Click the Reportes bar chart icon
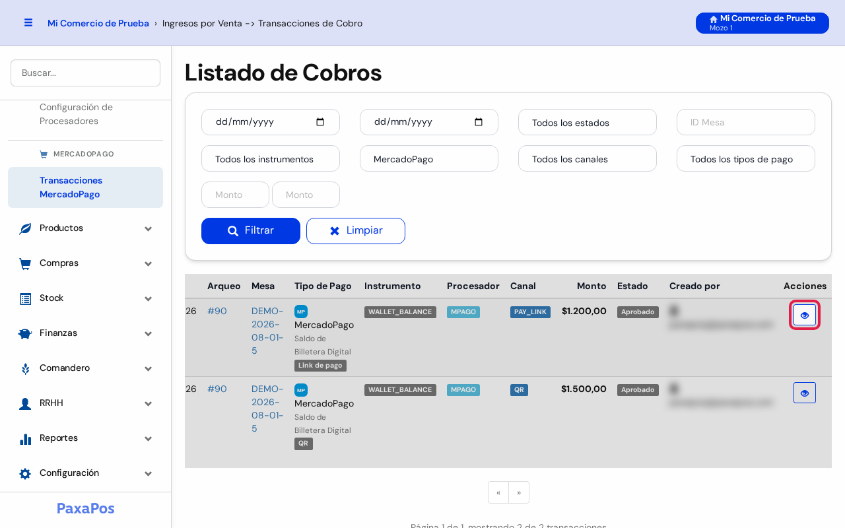Screen dimensions: 845x528 (25, 438)
